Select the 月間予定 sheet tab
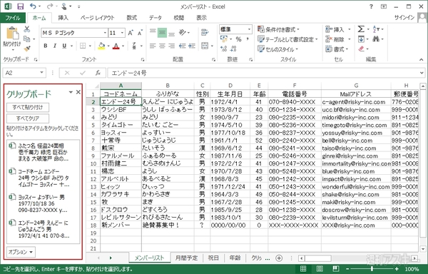428x274 pixels. tap(186, 258)
